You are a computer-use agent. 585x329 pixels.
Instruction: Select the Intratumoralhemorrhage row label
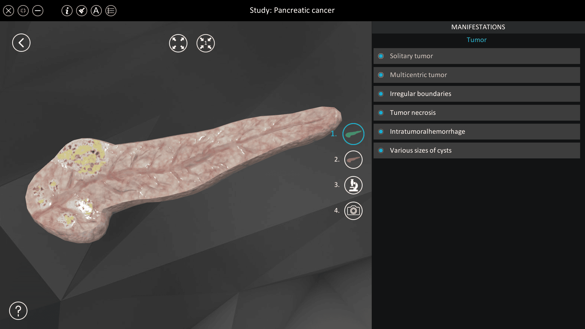(x=427, y=132)
